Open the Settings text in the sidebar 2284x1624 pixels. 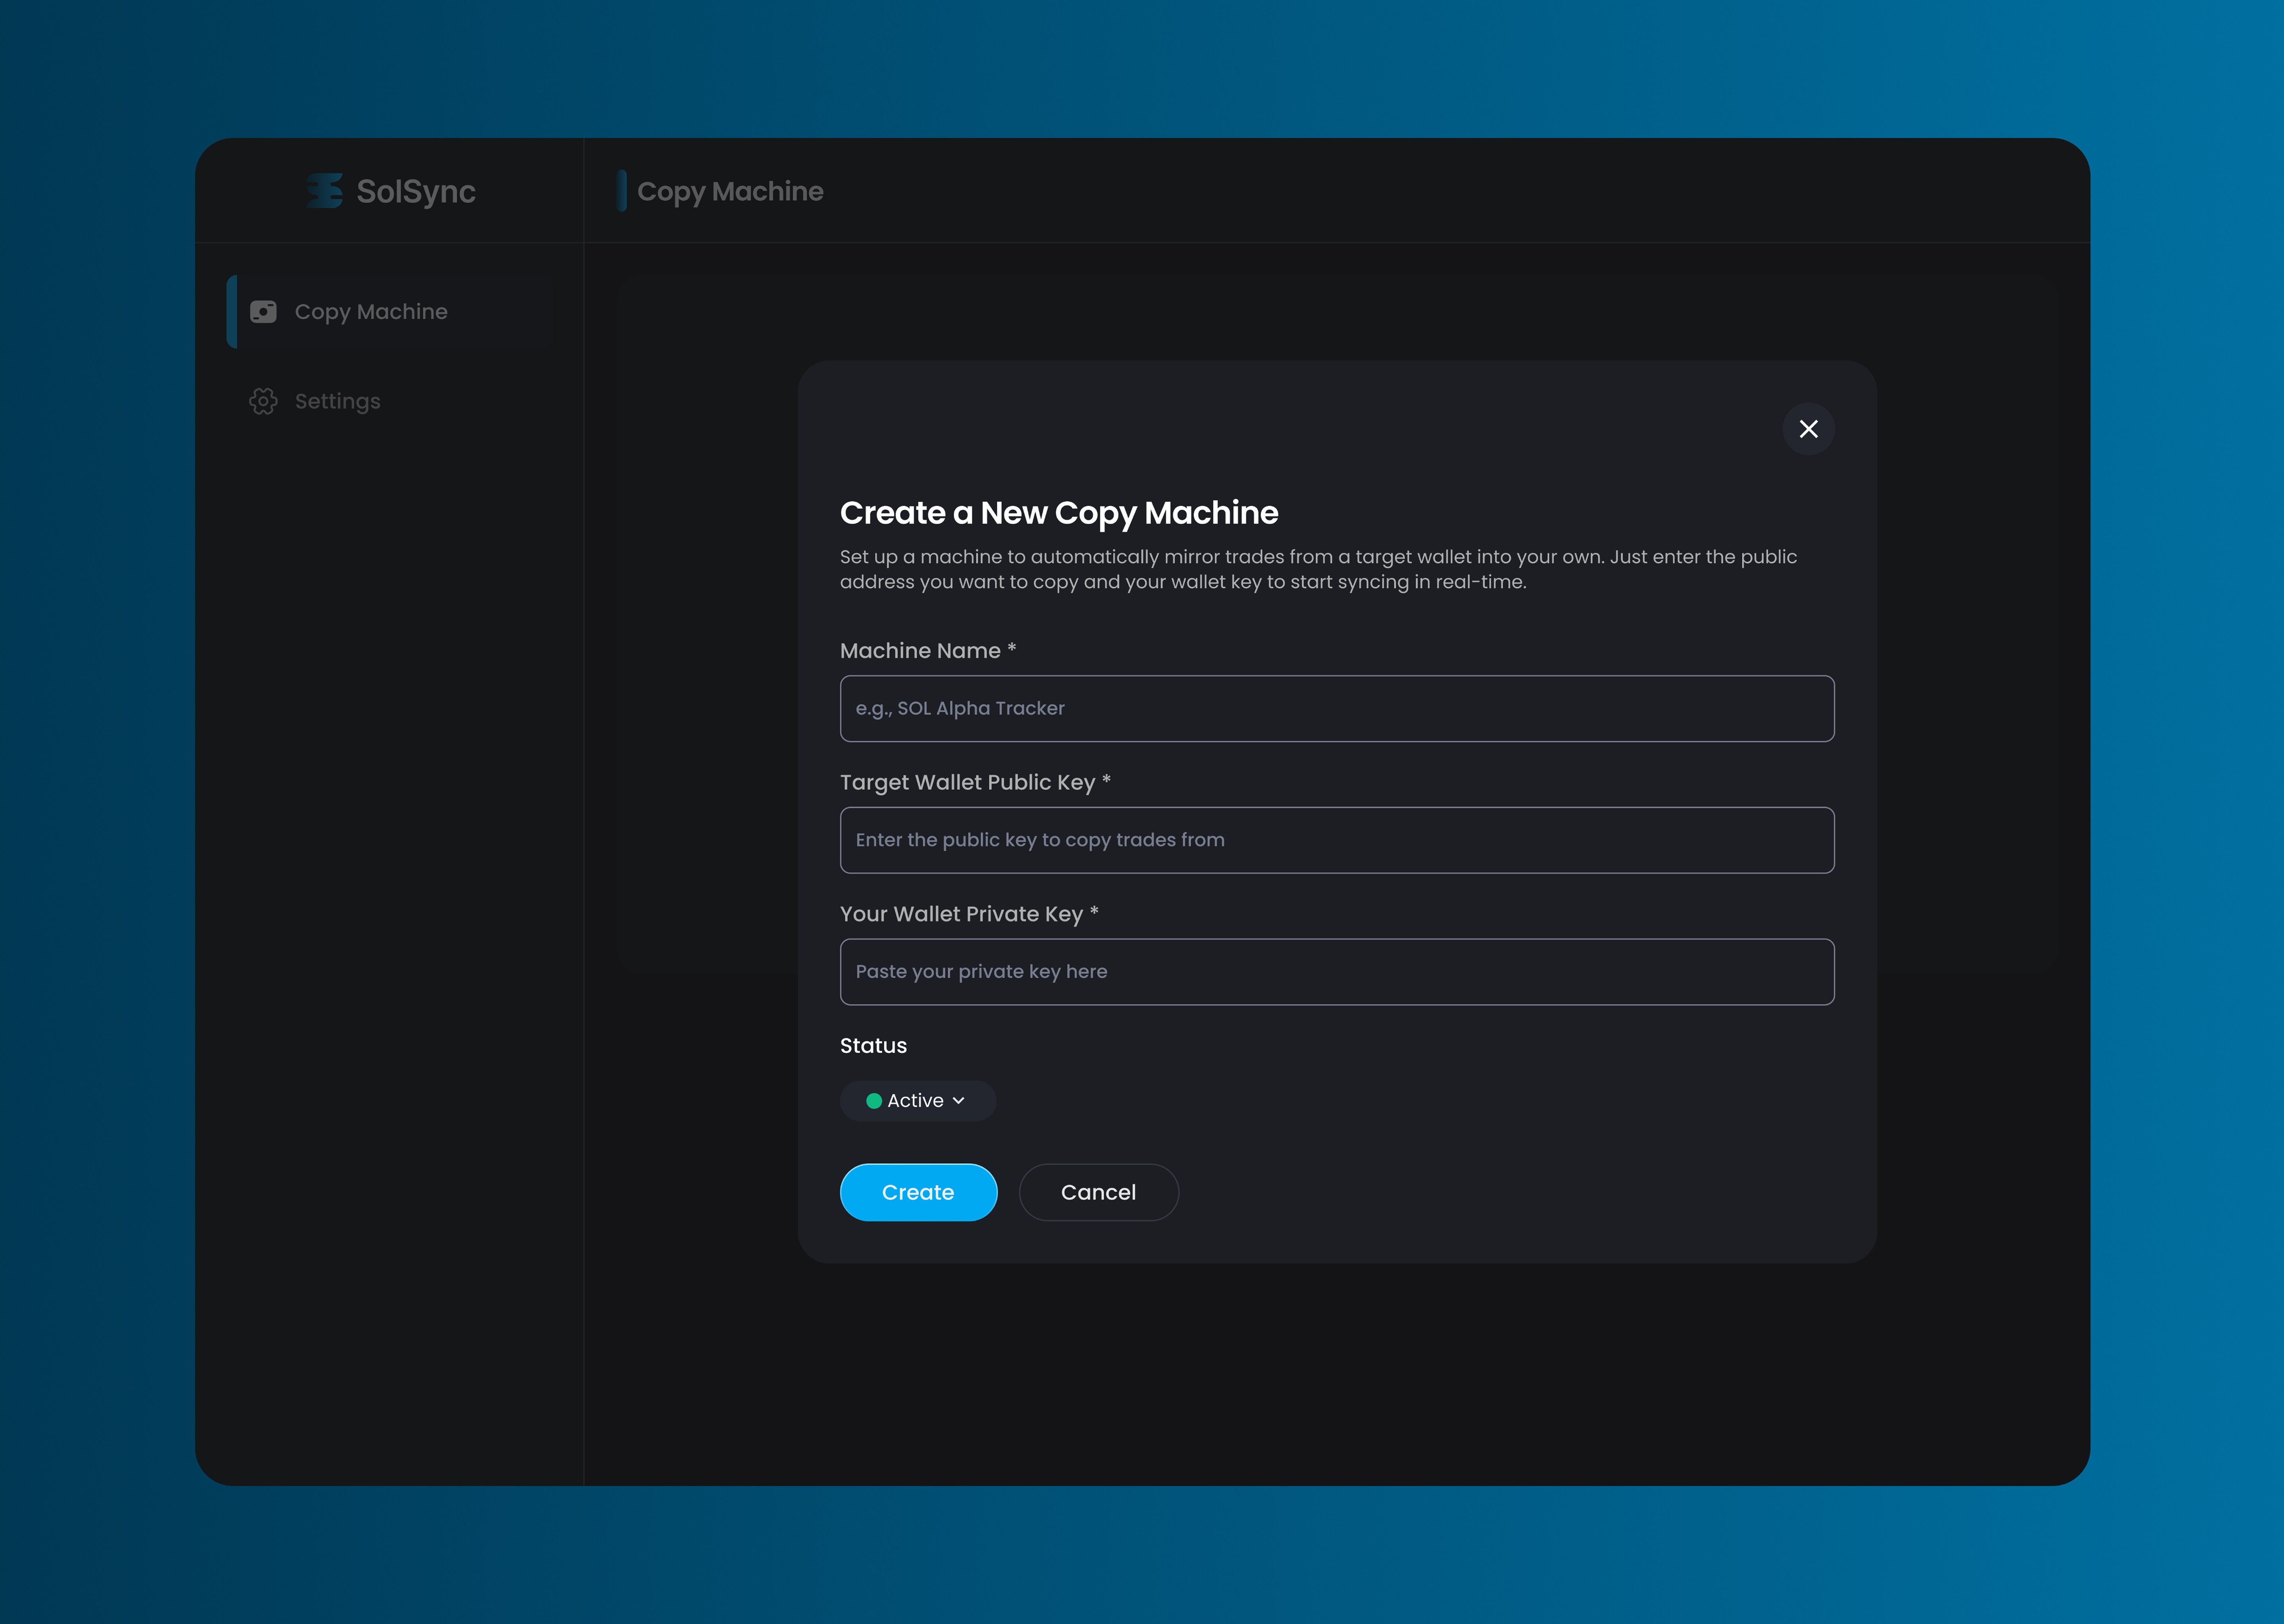tap(337, 401)
